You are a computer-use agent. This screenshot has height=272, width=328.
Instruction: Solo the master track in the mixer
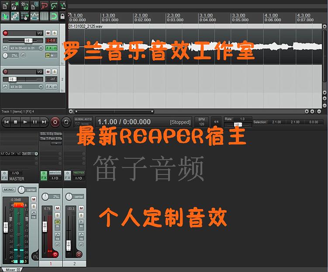pyautogui.click(x=34, y=206)
